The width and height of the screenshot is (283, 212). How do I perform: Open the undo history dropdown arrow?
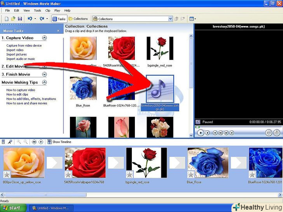(x=35, y=19)
